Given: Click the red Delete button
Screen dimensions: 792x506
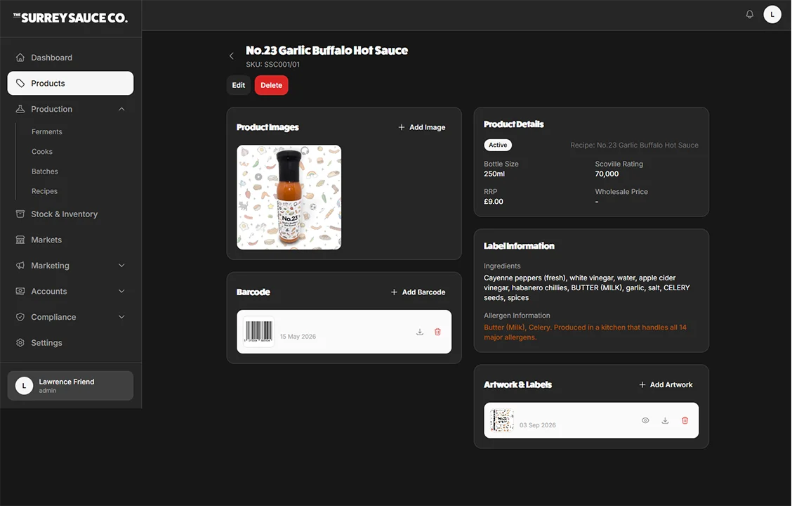Looking at the screenshot, I should click(x=271, y=86).
